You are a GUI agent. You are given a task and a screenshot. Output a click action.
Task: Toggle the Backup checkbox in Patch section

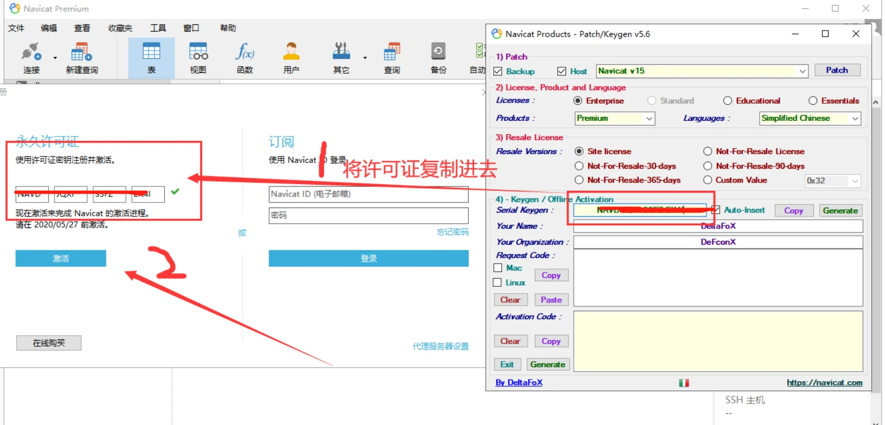498,71
